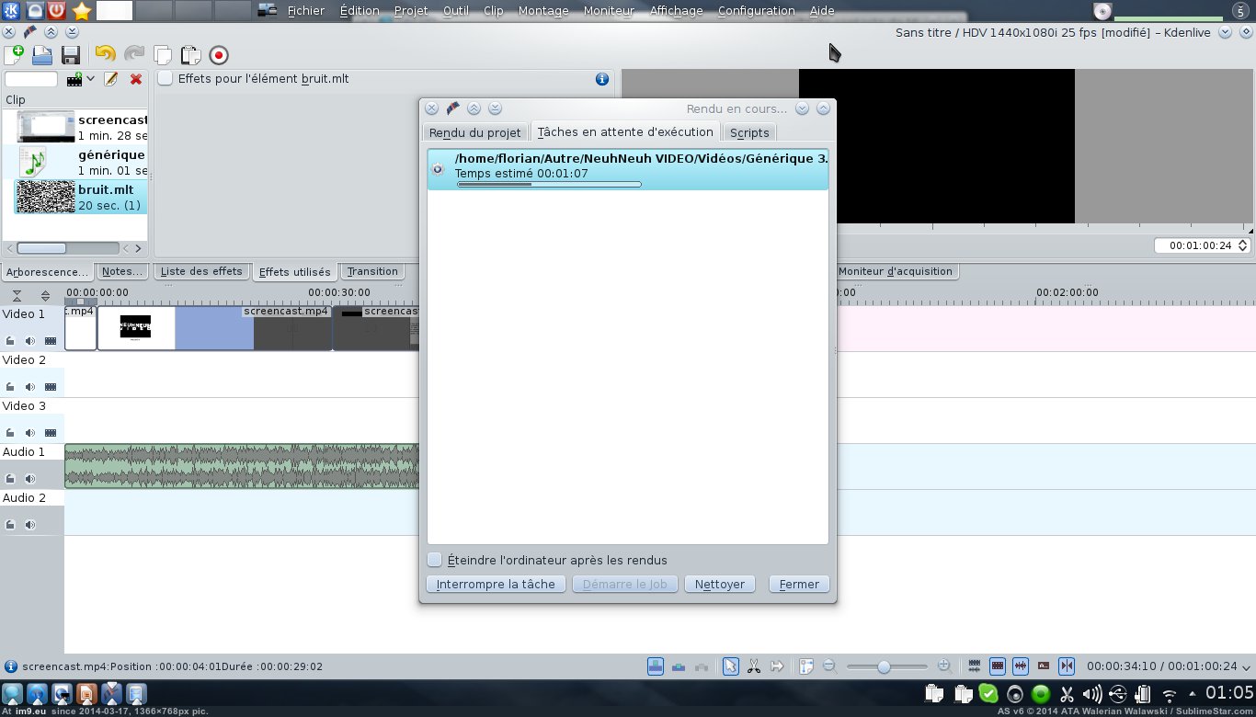Click the red record button in toolbar
The height and width of the screenshot is (717, 1256).
[x=219, y=55]
